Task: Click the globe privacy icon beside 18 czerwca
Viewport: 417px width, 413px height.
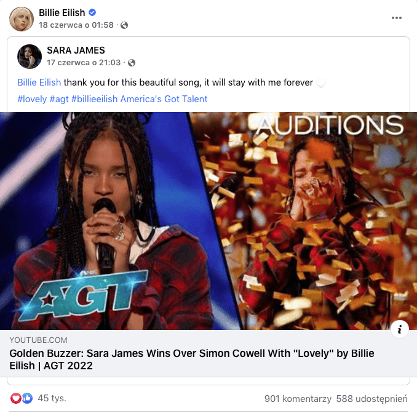Action: click(x=124, y=25)
